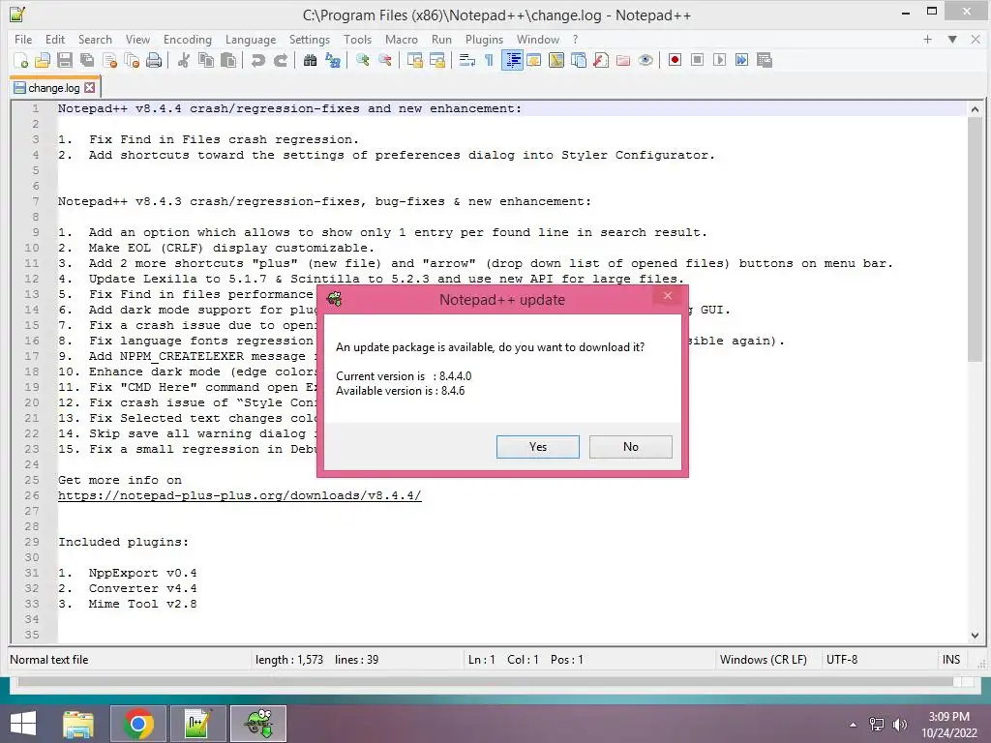Viewport: 991px width, 743px height.
Task: Click the Replace toolbar icon
Action: [x=333, y=60]
